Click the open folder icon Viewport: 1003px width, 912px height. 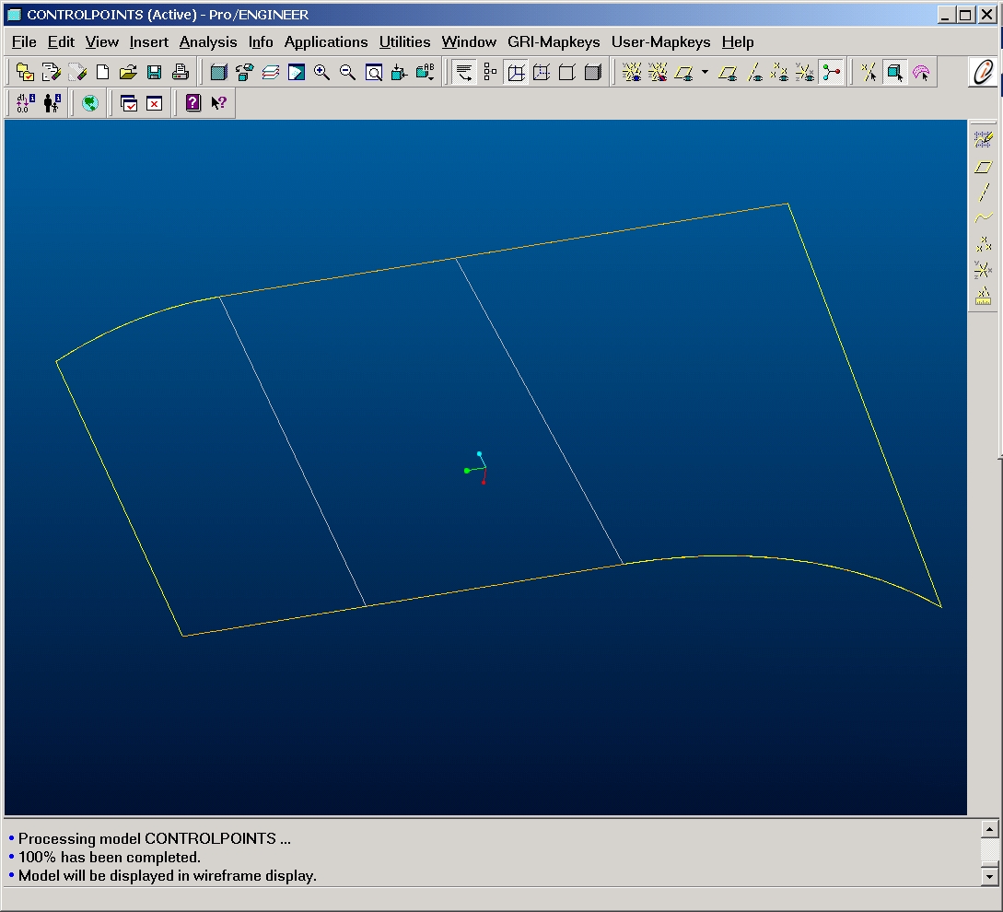coord(128,73)
